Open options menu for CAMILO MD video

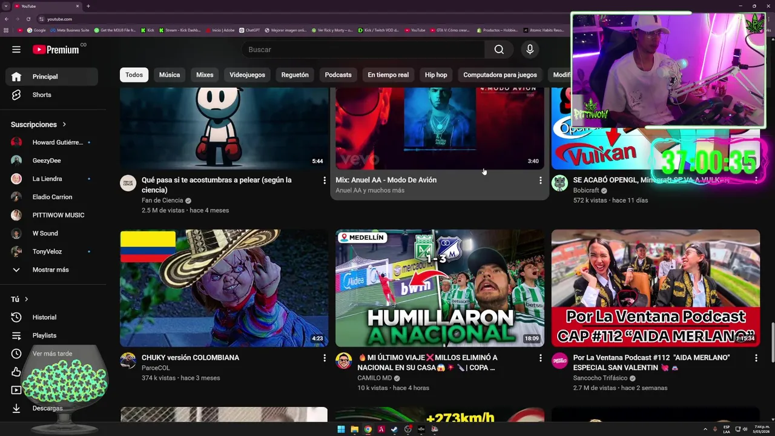pos(540,358)
